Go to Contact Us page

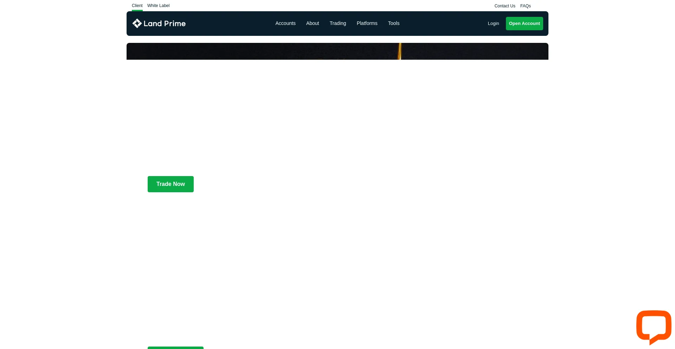[x=505, y=6]
